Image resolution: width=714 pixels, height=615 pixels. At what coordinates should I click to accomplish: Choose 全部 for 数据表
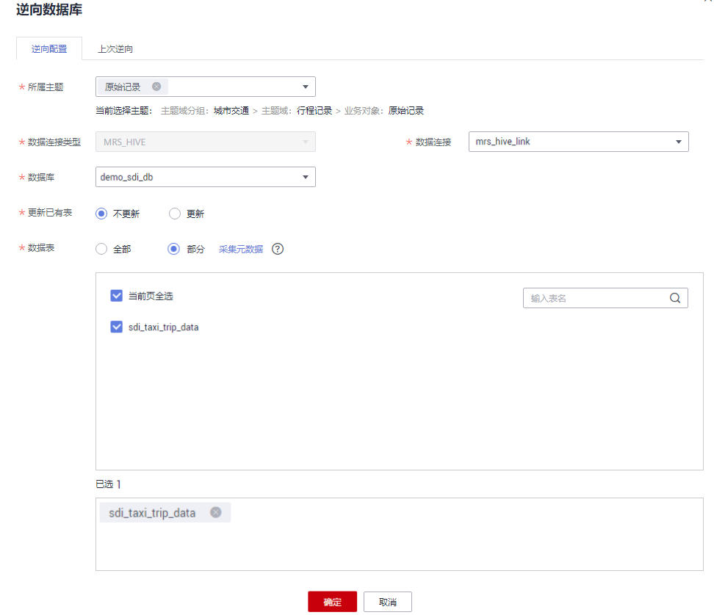pyautogui.click(x=102, y=249)
